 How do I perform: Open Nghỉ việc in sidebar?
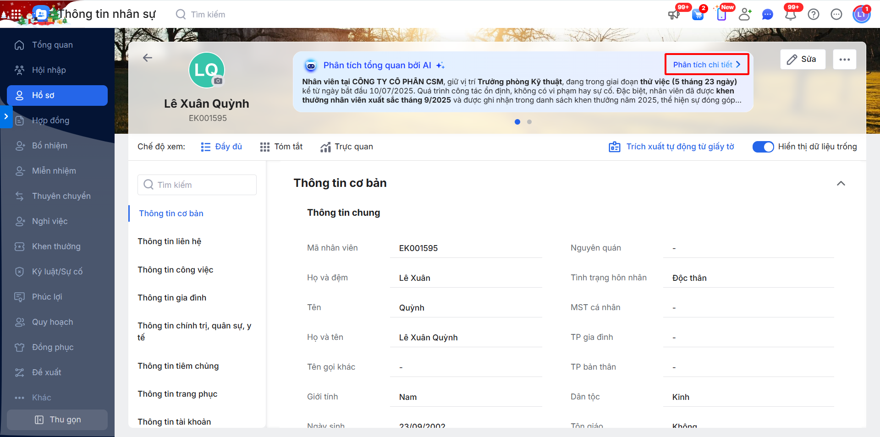click(57, 221)
